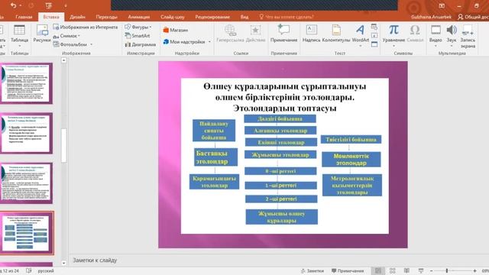Insert a Диаграмма chart
This screenshot has height=275, width=489.
point(141,44)
